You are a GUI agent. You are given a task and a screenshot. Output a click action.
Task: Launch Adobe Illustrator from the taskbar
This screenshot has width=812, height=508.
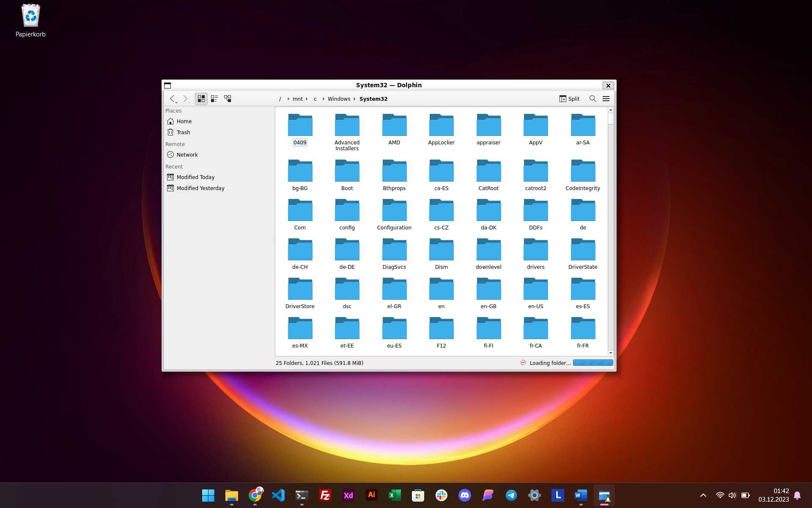pyautogui.click(x=371, y=495)
